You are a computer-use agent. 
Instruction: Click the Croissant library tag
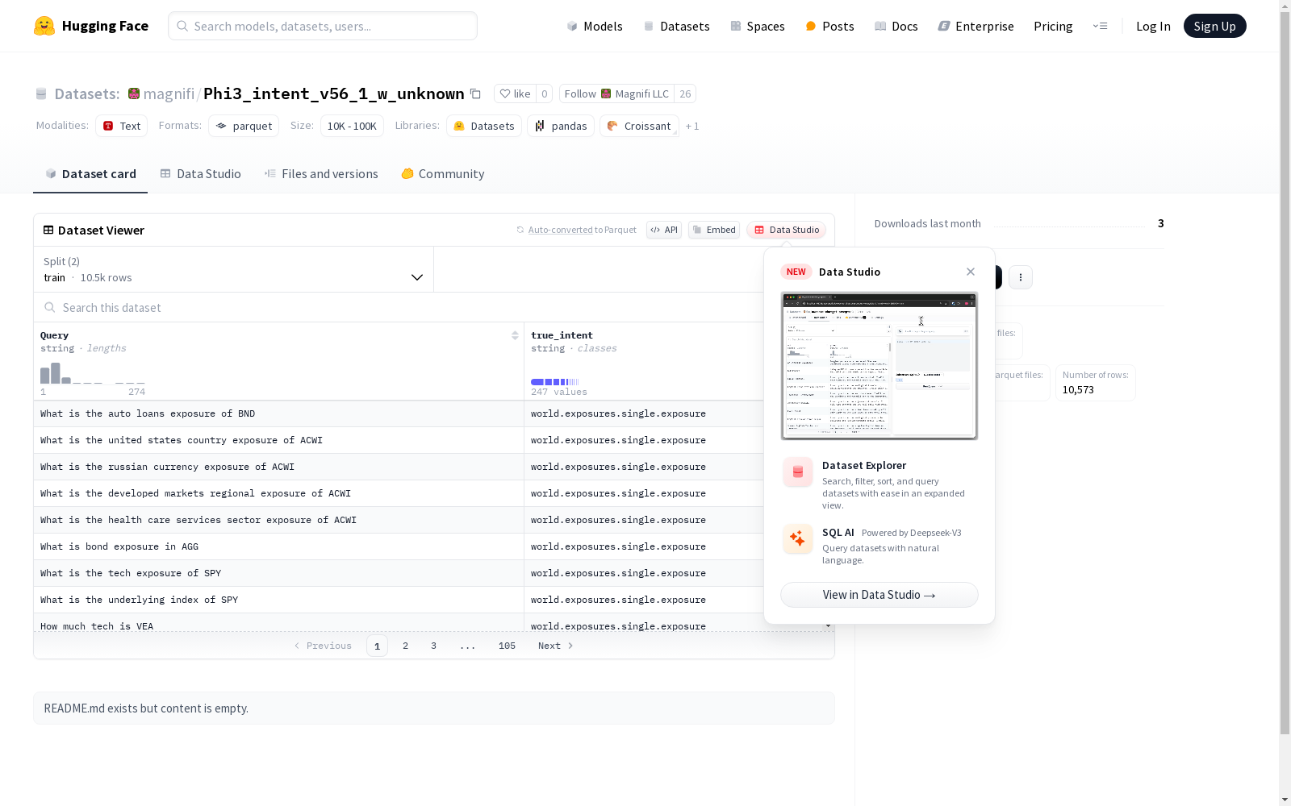click(639, 127)
